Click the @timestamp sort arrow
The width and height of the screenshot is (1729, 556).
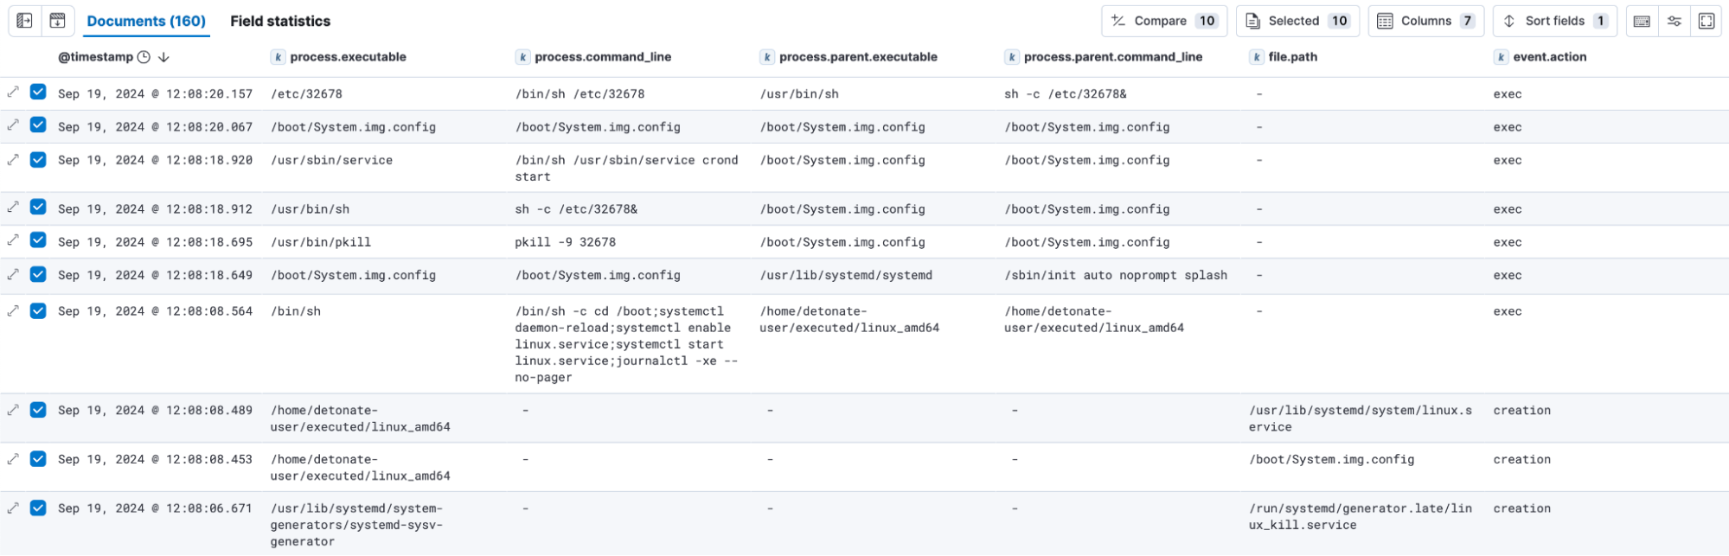click(x=163, y=57)
